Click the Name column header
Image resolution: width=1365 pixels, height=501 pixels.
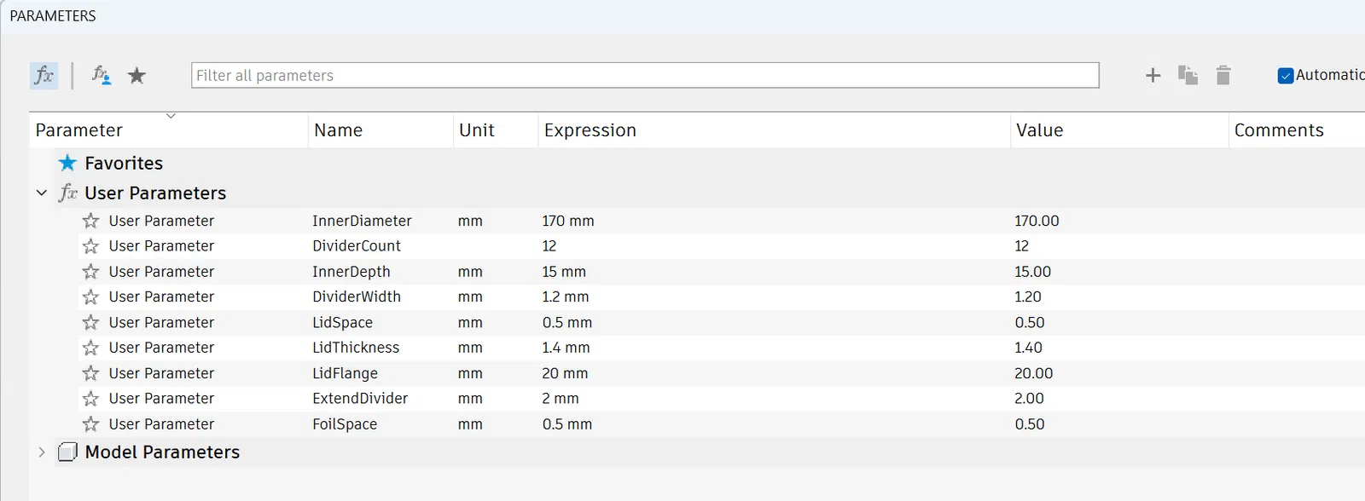(339, 130)
